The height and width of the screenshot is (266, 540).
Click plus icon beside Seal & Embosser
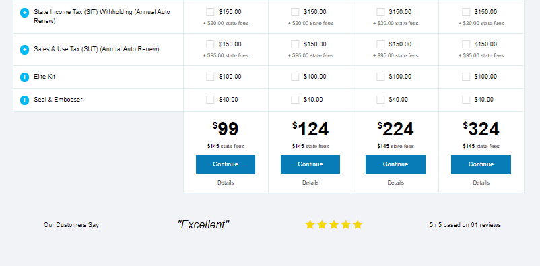click(x=24, y=100)
